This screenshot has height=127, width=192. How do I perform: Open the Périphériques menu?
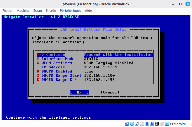(71, 11)
